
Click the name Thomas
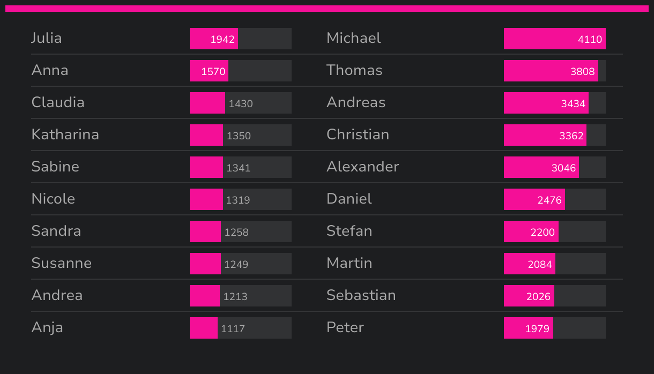(354, 71)
